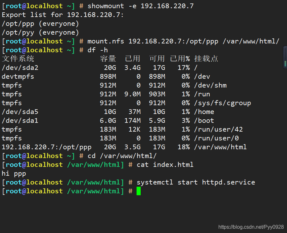Click the /run/user/0 mount point

coord(216,138)
